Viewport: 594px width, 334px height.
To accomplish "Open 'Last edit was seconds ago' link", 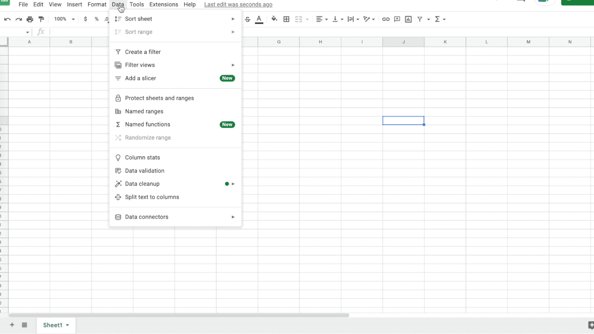I will [238, 5].
